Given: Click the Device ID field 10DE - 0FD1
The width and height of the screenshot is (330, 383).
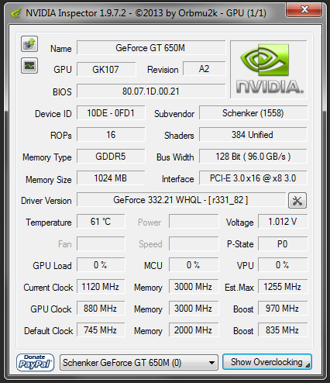Looking at the screenshot, I should click(x=111, y=113).
